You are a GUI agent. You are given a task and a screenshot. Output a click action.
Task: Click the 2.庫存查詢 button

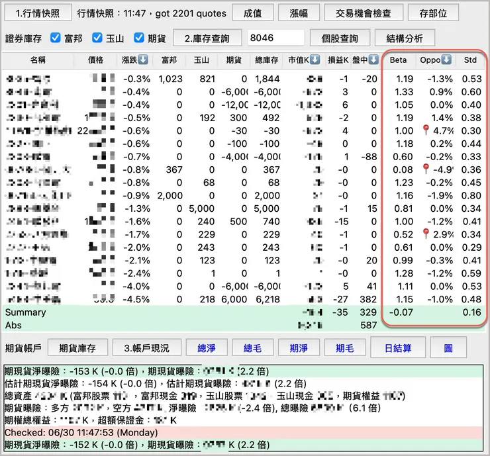207,38
